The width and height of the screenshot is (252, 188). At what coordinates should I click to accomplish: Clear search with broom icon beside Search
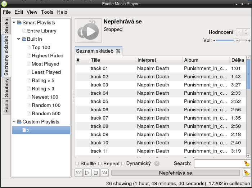pos(247,164)
